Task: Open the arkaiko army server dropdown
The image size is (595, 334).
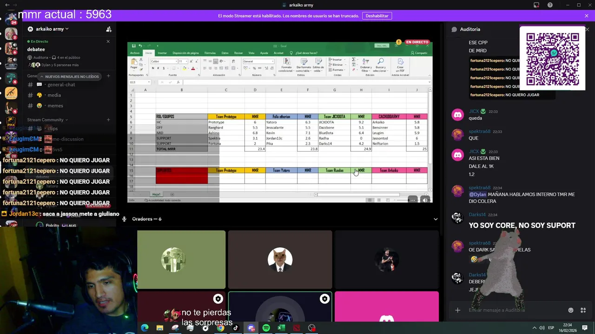Action: click(x=48, y=29)
